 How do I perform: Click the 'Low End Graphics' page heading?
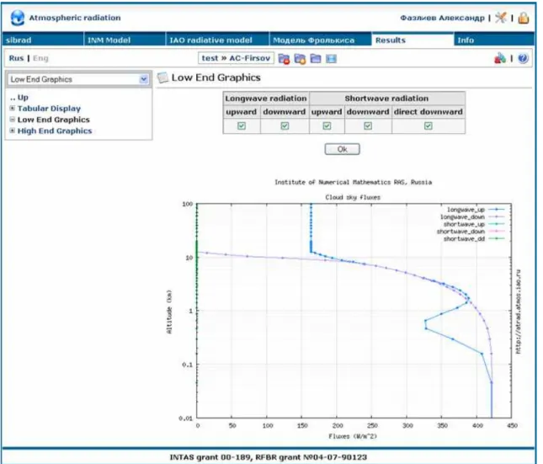[x=216, y=77]
